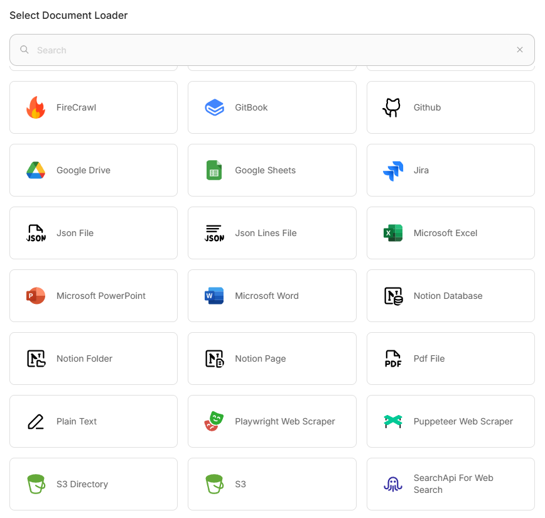
Task: Select the Google Drive loader icon
Action: 36,170
